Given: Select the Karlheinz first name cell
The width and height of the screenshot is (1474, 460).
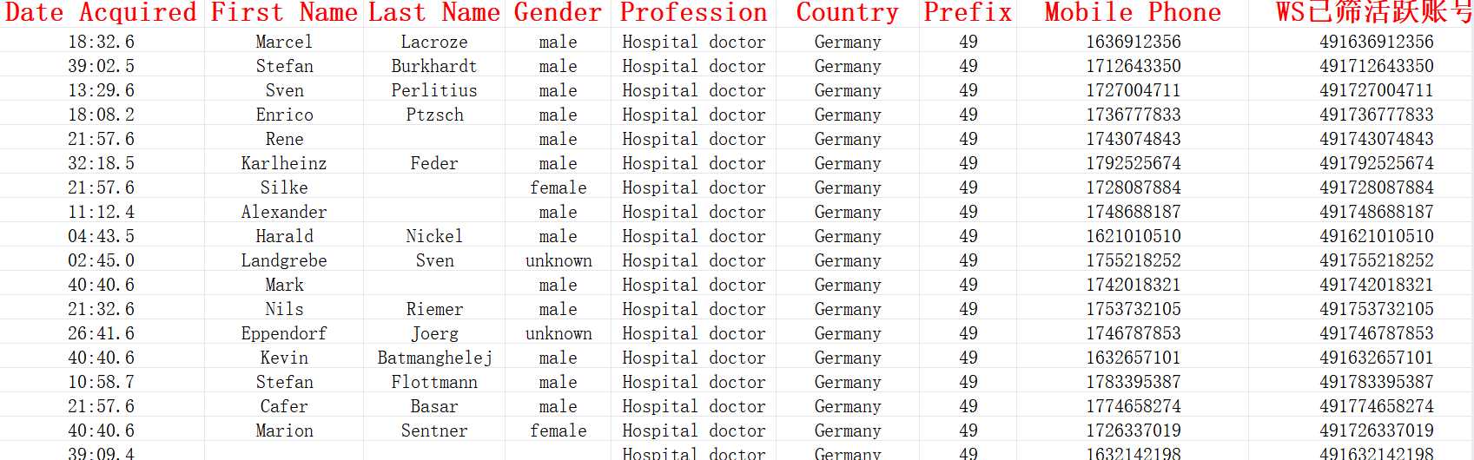Looking at the screenshot, I should pyautogui.click(x=284, y=163).
